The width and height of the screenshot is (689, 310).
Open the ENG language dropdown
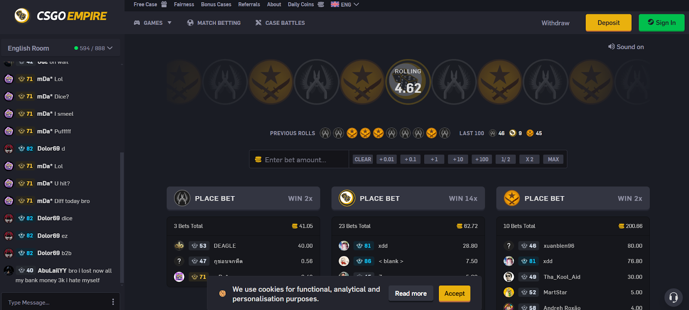tap(345, 4)
